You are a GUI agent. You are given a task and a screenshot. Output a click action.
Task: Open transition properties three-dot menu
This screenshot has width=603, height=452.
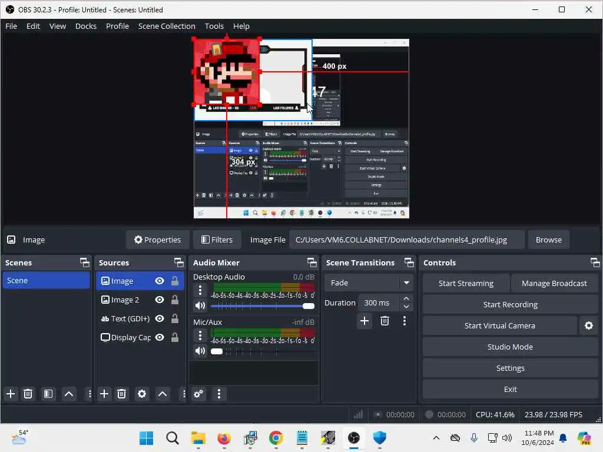[x=404, y=321]
